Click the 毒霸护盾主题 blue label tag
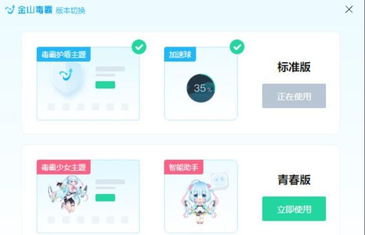The image size is (365, 235). pyautogui.click(x=63, y=54)
